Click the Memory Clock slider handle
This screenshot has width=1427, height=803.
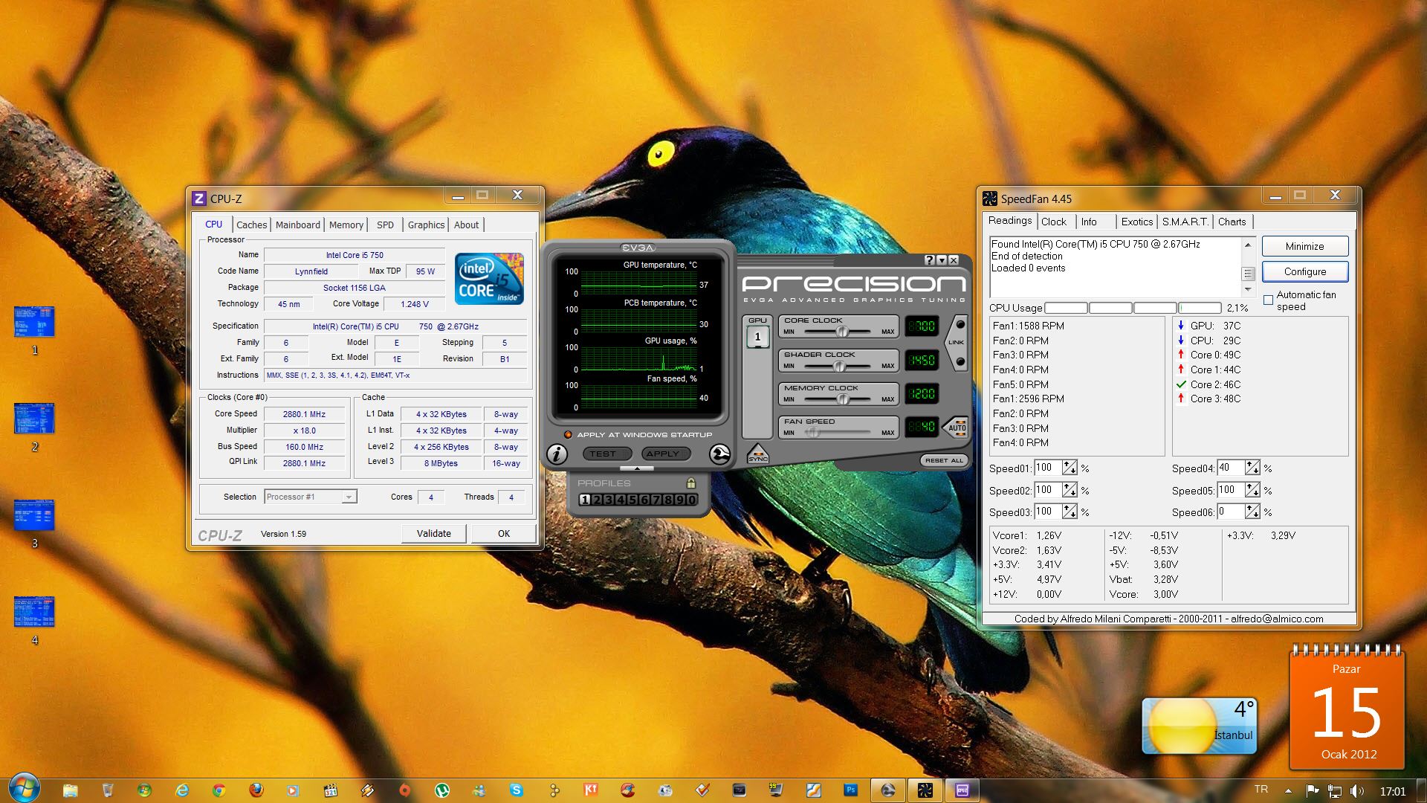(843, 399)
